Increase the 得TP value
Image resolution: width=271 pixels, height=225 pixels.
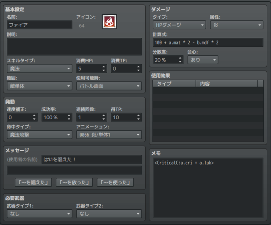(138, 115)
